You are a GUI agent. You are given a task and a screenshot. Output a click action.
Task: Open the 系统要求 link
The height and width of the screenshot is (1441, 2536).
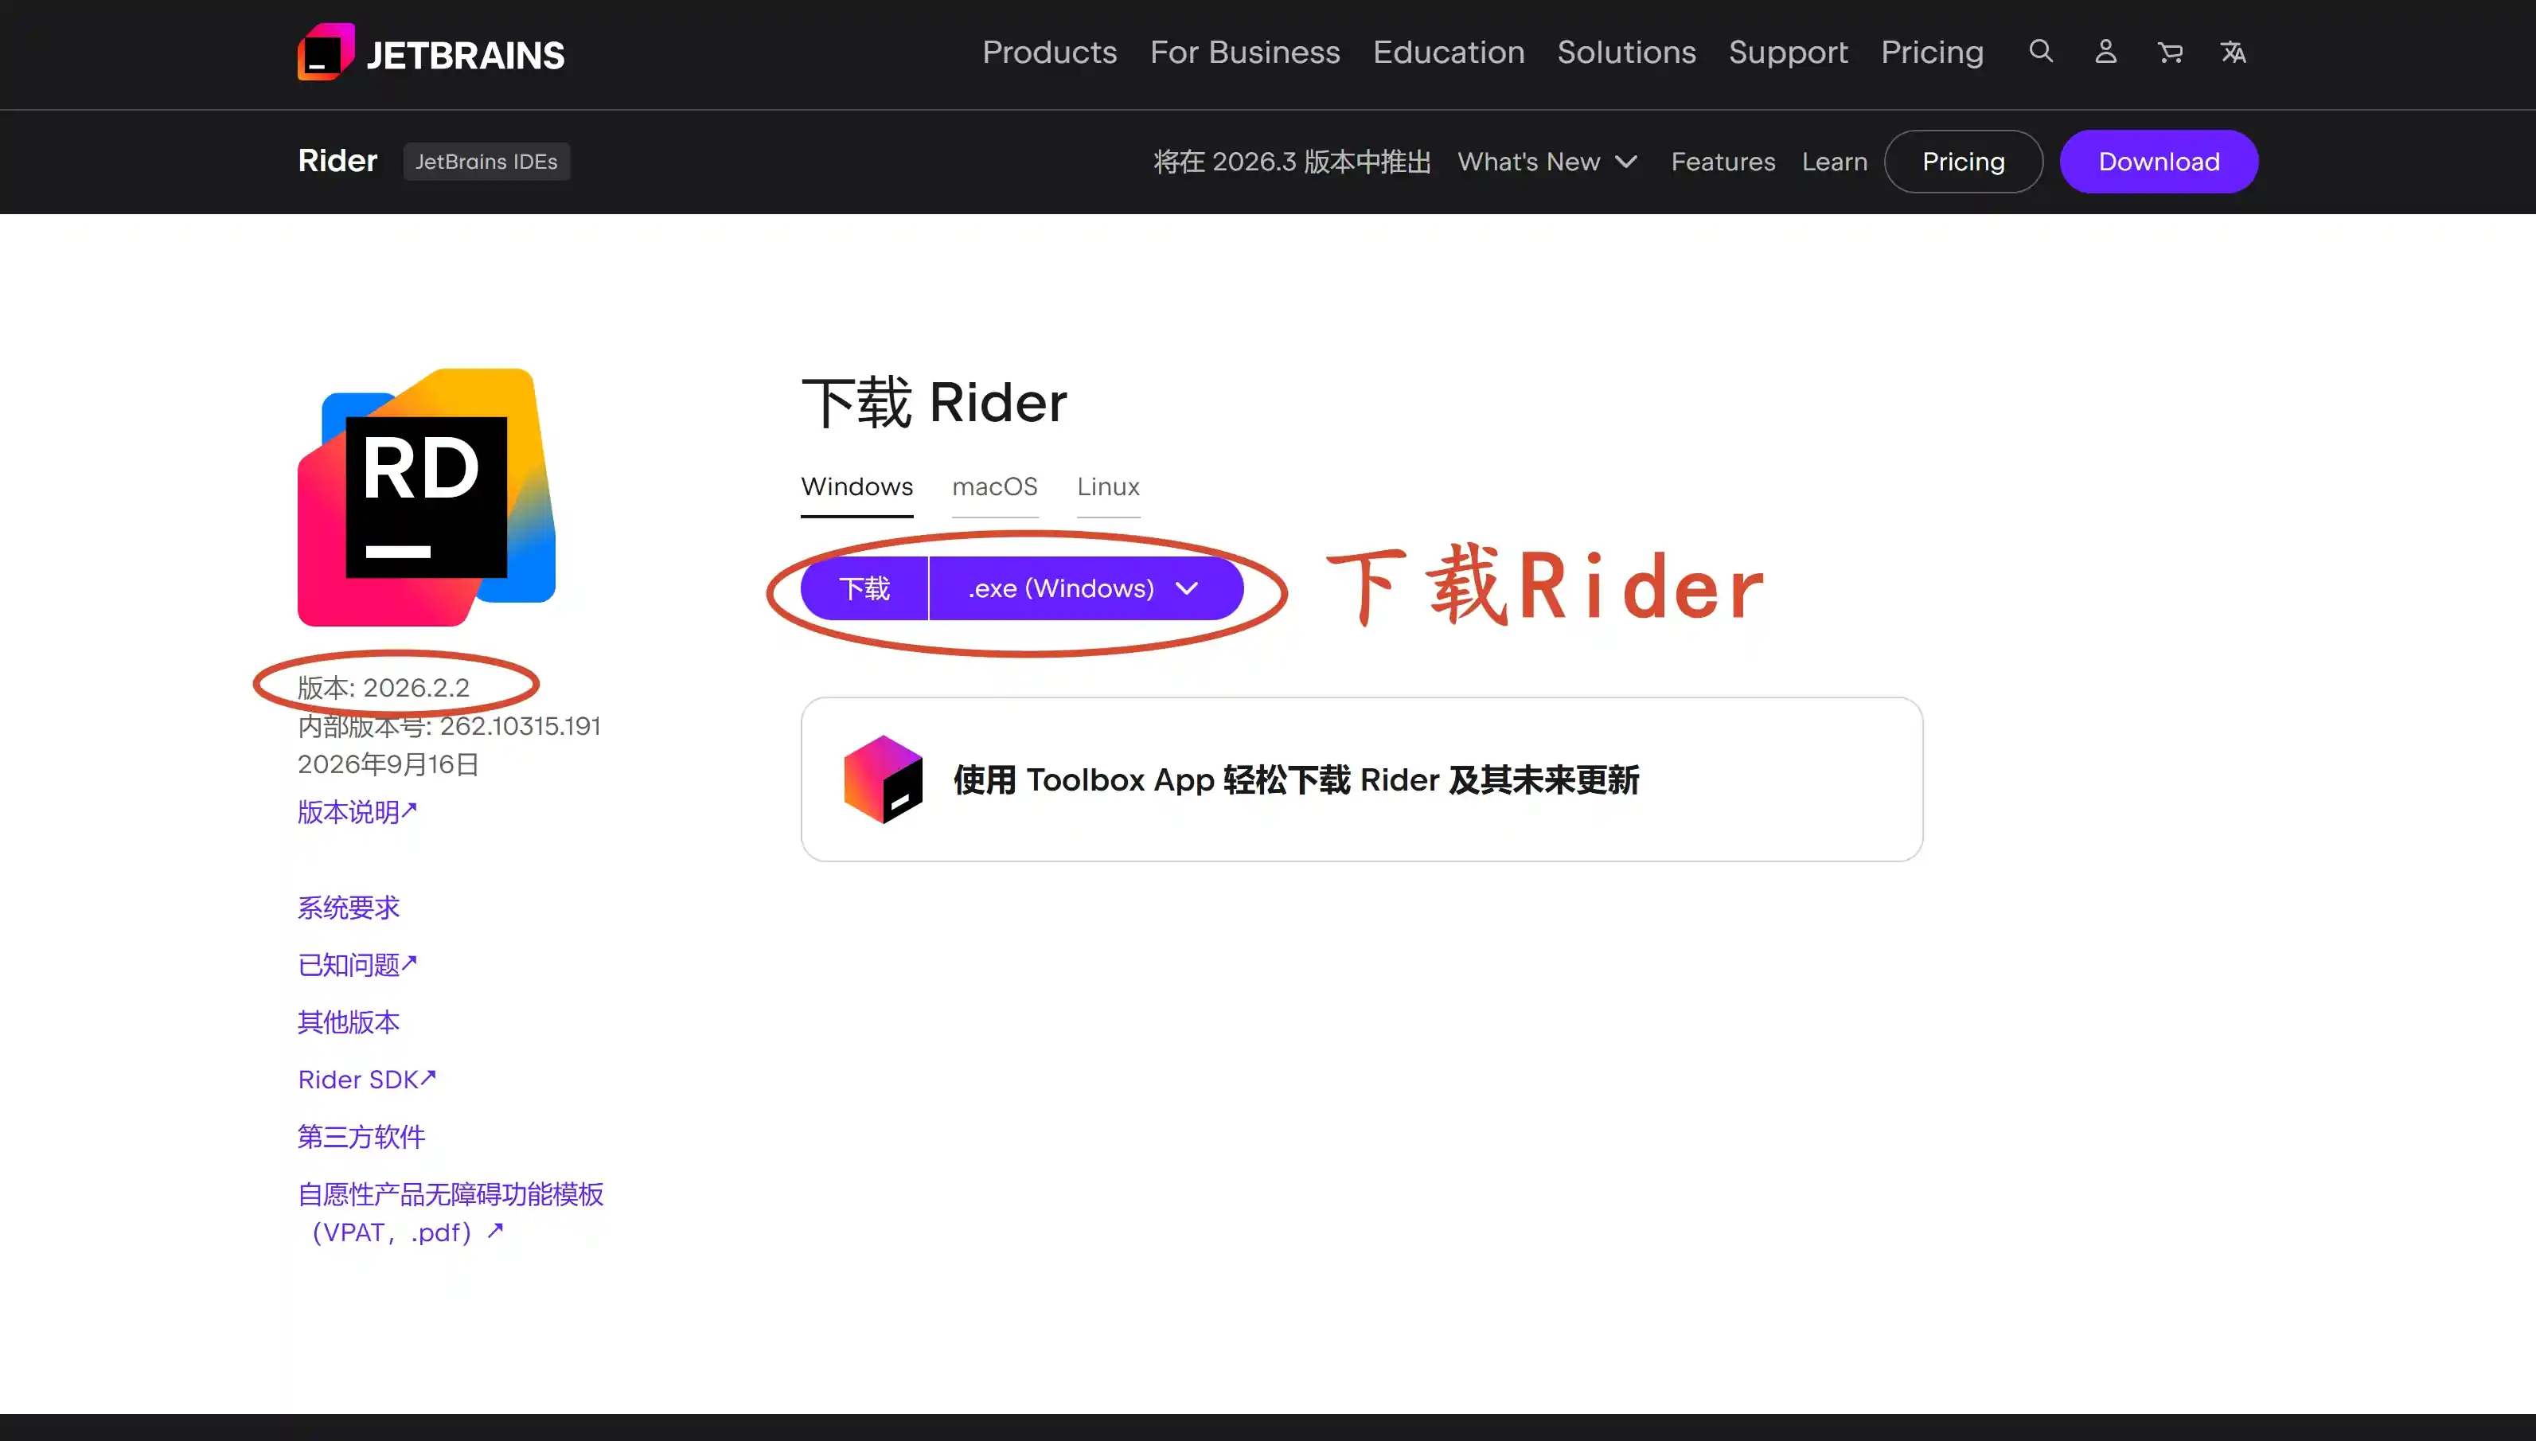tap(349, 908)
